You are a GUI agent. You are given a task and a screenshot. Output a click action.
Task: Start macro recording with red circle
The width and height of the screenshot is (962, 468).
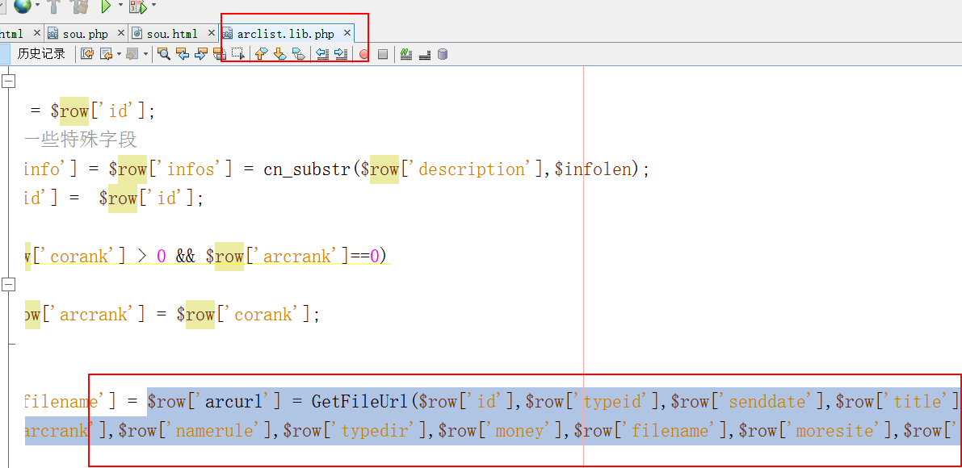[363, 55]
